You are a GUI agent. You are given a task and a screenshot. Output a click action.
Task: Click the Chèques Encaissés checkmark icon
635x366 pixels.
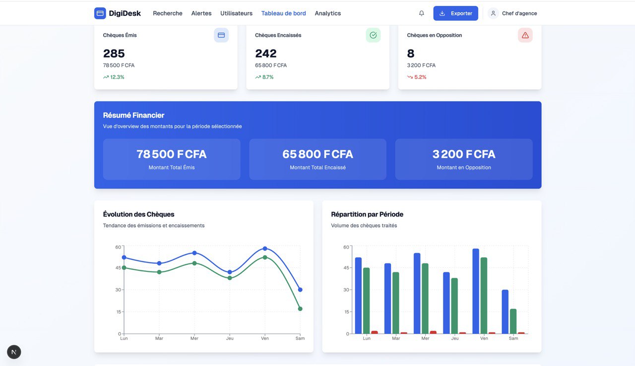(373, 35)
